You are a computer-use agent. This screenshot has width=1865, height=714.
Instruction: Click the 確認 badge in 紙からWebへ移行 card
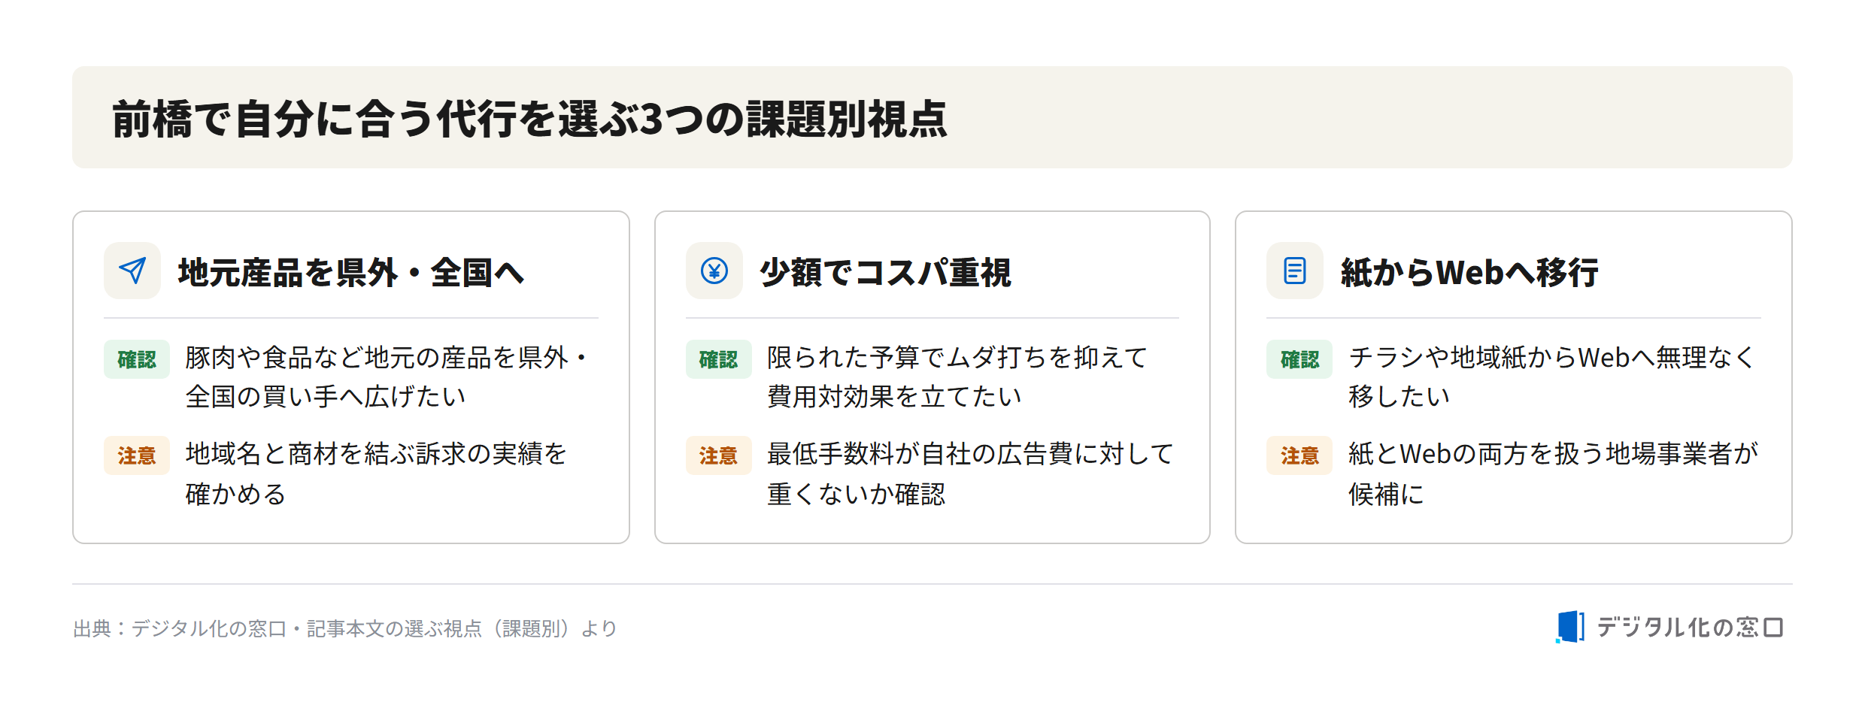pyautogui.click(x=1299, y=359)
